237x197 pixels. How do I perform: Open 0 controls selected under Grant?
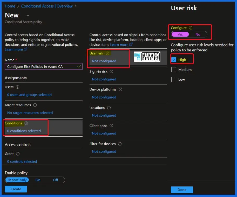coord(22,161)
